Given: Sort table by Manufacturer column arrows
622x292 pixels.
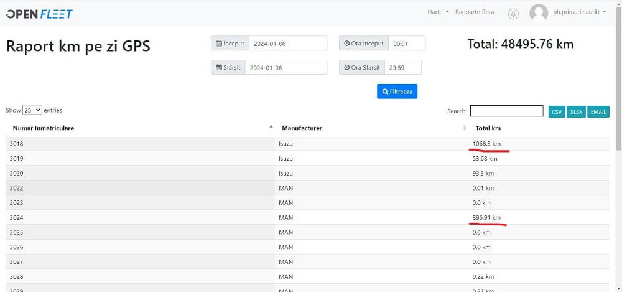Looking at the screenshot, I should click(465, 128).
